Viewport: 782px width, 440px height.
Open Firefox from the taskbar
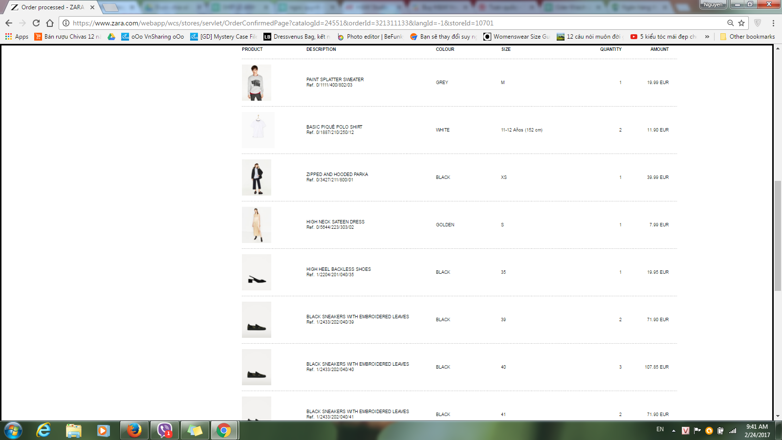point(134,430)
